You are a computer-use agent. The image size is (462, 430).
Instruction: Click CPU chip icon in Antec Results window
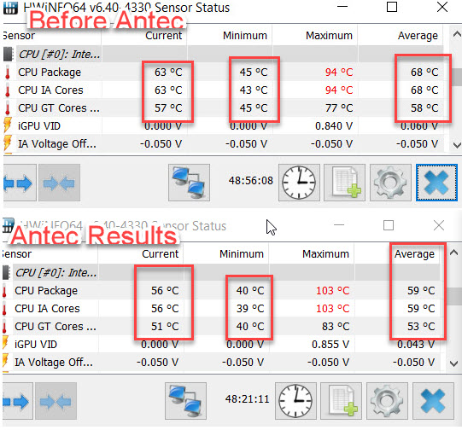(x=7, y=272)
